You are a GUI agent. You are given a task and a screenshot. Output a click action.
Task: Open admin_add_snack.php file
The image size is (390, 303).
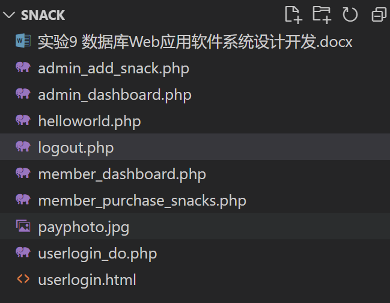pos(195,68)
